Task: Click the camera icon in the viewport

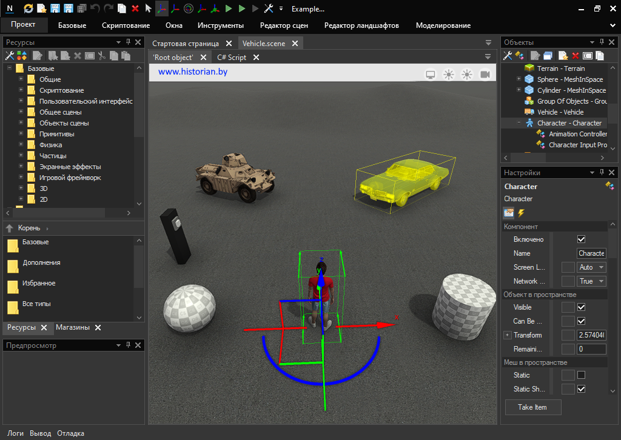Action: [485, 75]
